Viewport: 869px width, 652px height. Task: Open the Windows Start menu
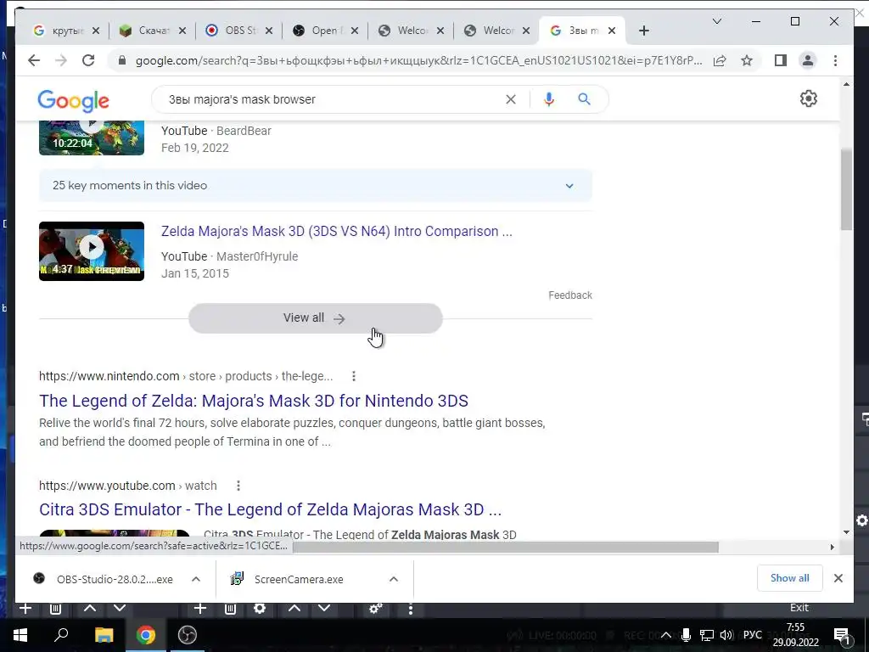click(20, 635)
